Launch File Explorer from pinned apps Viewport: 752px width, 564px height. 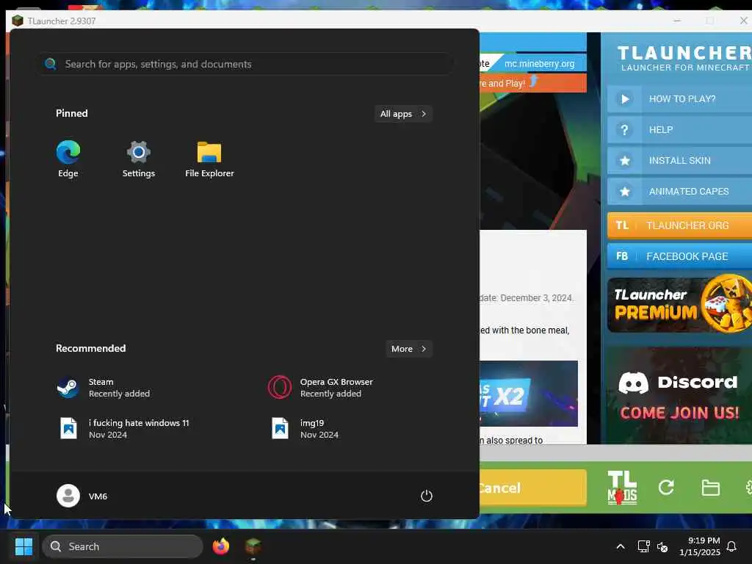[x=209, y=159]
